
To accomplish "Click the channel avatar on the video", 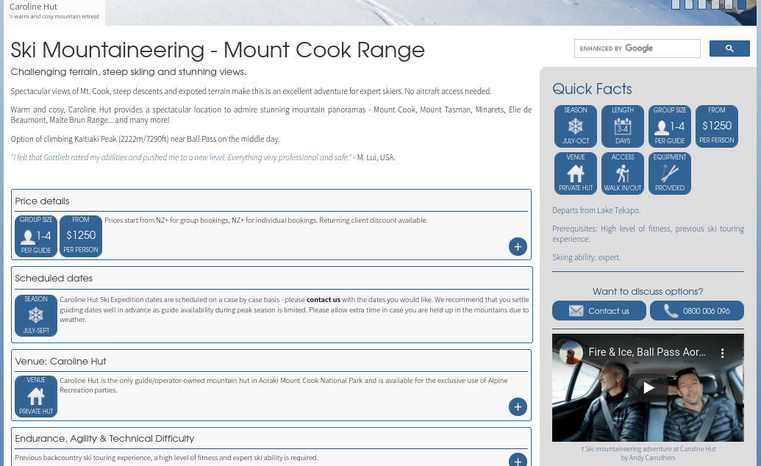I will click(x=571, y=352).
